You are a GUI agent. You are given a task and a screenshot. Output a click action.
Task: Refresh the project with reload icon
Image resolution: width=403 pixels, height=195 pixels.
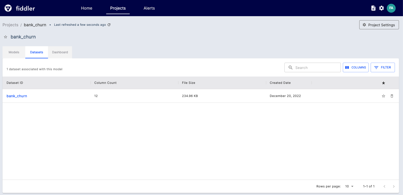pos(109,25)
